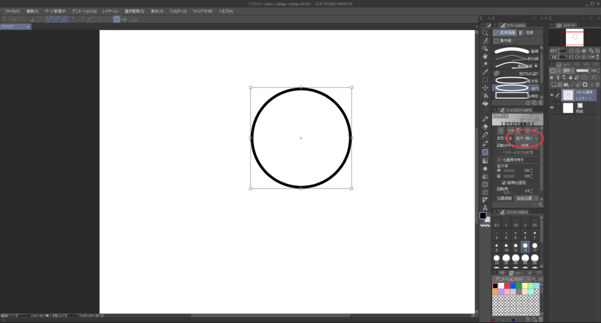Select the Text tool A icon
Screen dimensions: 601x323
click(x=485, y=208)
